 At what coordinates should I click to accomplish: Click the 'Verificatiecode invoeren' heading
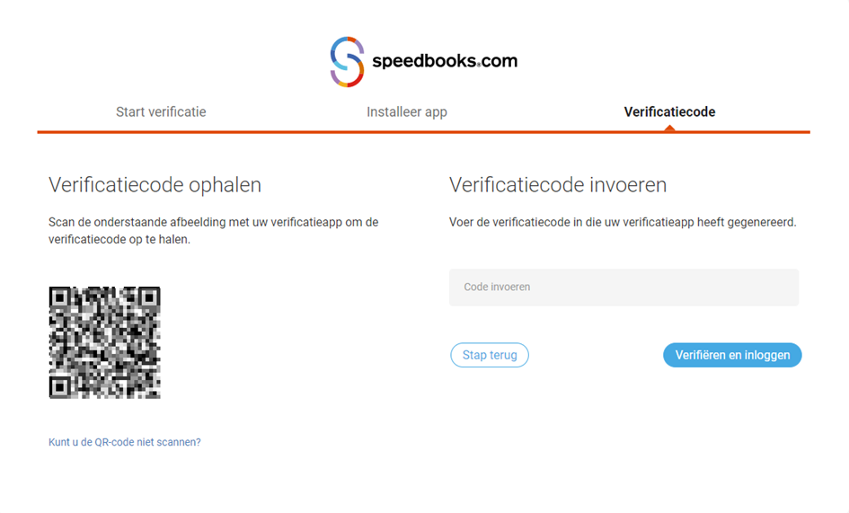coord(558,186)
